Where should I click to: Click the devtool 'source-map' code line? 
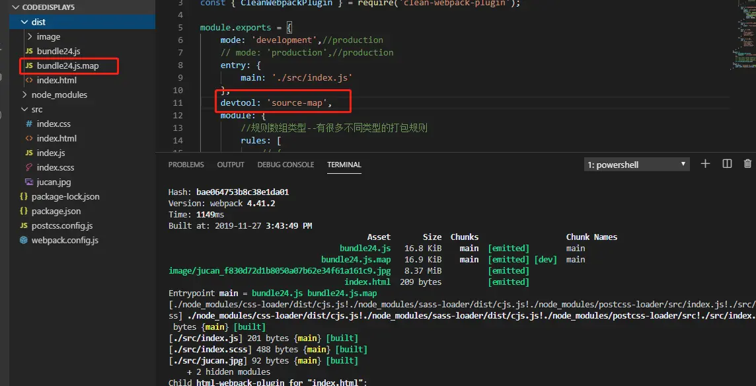tap(277, 102)
